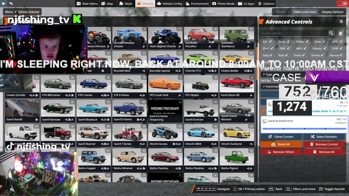Click Remove Others button
The height and width of the screenshot is (196, 349).
(281, 152)
